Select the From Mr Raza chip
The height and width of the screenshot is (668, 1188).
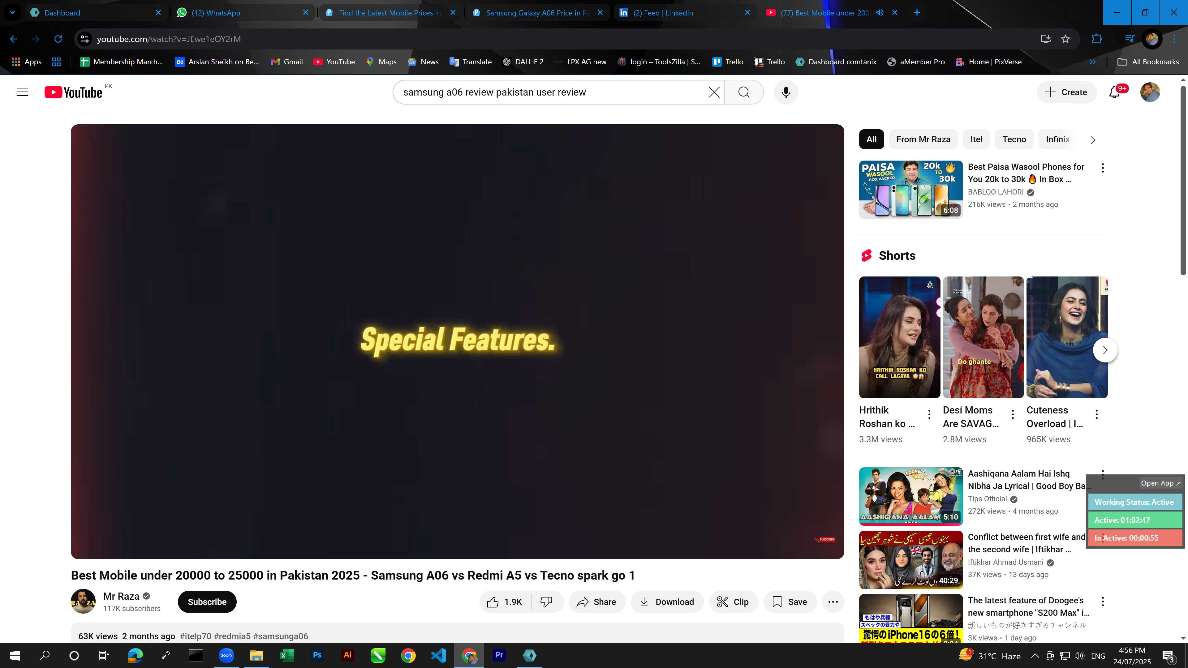pos(923,139)
